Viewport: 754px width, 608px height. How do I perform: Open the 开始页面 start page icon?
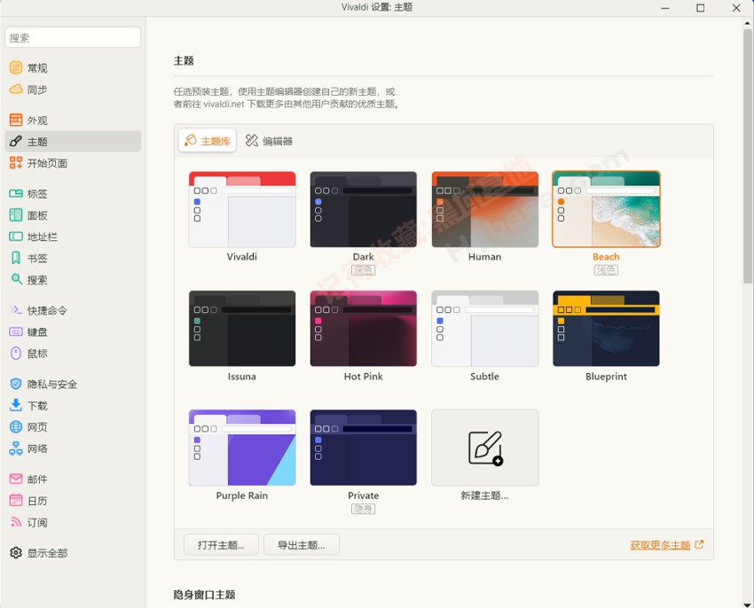coord(16,163)
